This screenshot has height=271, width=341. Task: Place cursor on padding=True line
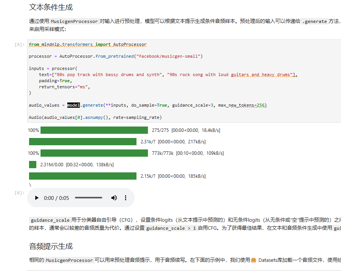tap(55, 81)
